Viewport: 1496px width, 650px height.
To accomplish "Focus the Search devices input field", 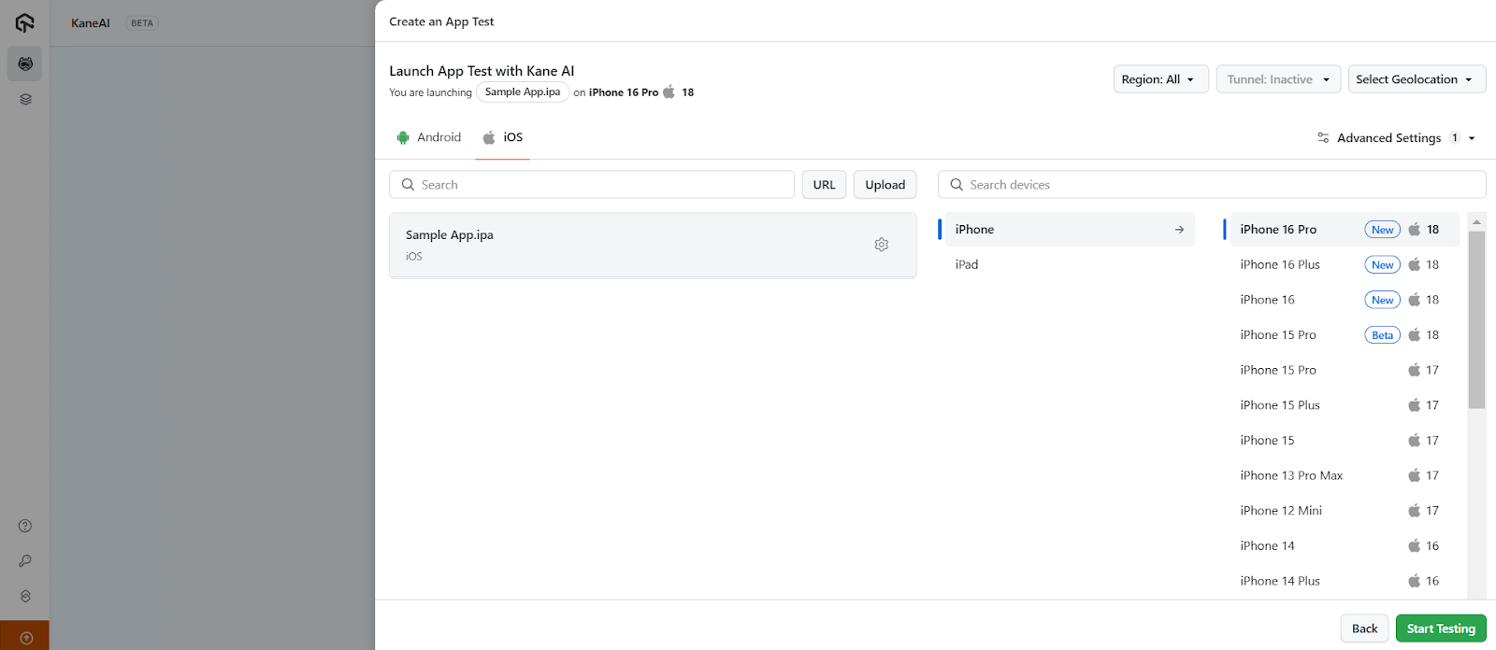I will (x=1212, y=185).
